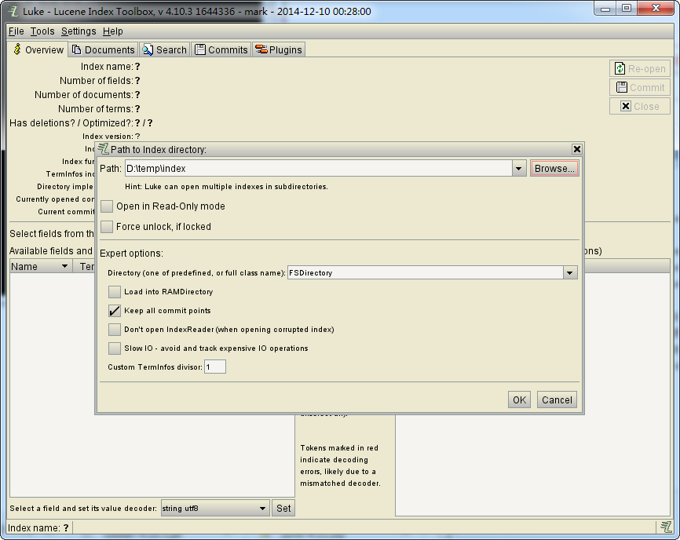The image size is (680, 540).
Task: Minimize the Luke window
Action: pyautogui.click(x=606, y=8)
